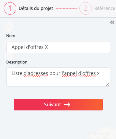Click the Description field label
The image size is (116, 139).
tap(17, 62)
